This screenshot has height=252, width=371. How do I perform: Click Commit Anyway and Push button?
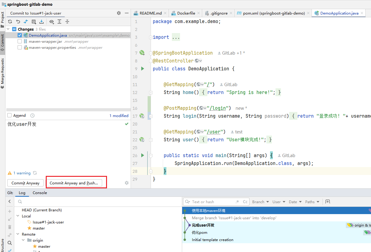point(74,183)
